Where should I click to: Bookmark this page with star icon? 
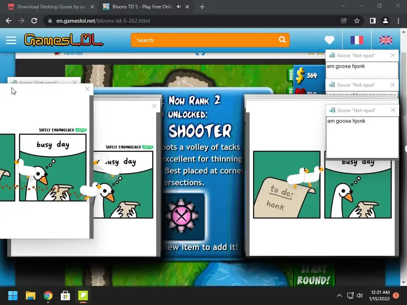point(357,21)
